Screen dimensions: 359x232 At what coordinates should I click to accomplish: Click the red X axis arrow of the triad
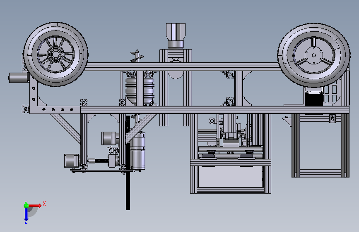[x=35, y=206]
